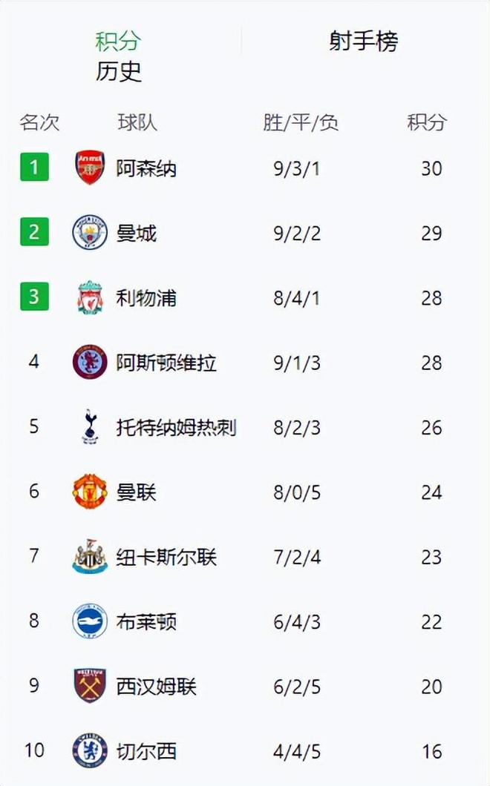Click the 纽卡斯尔联 team name
Screen dimensions: 490x786
click(x=166, y=557)
